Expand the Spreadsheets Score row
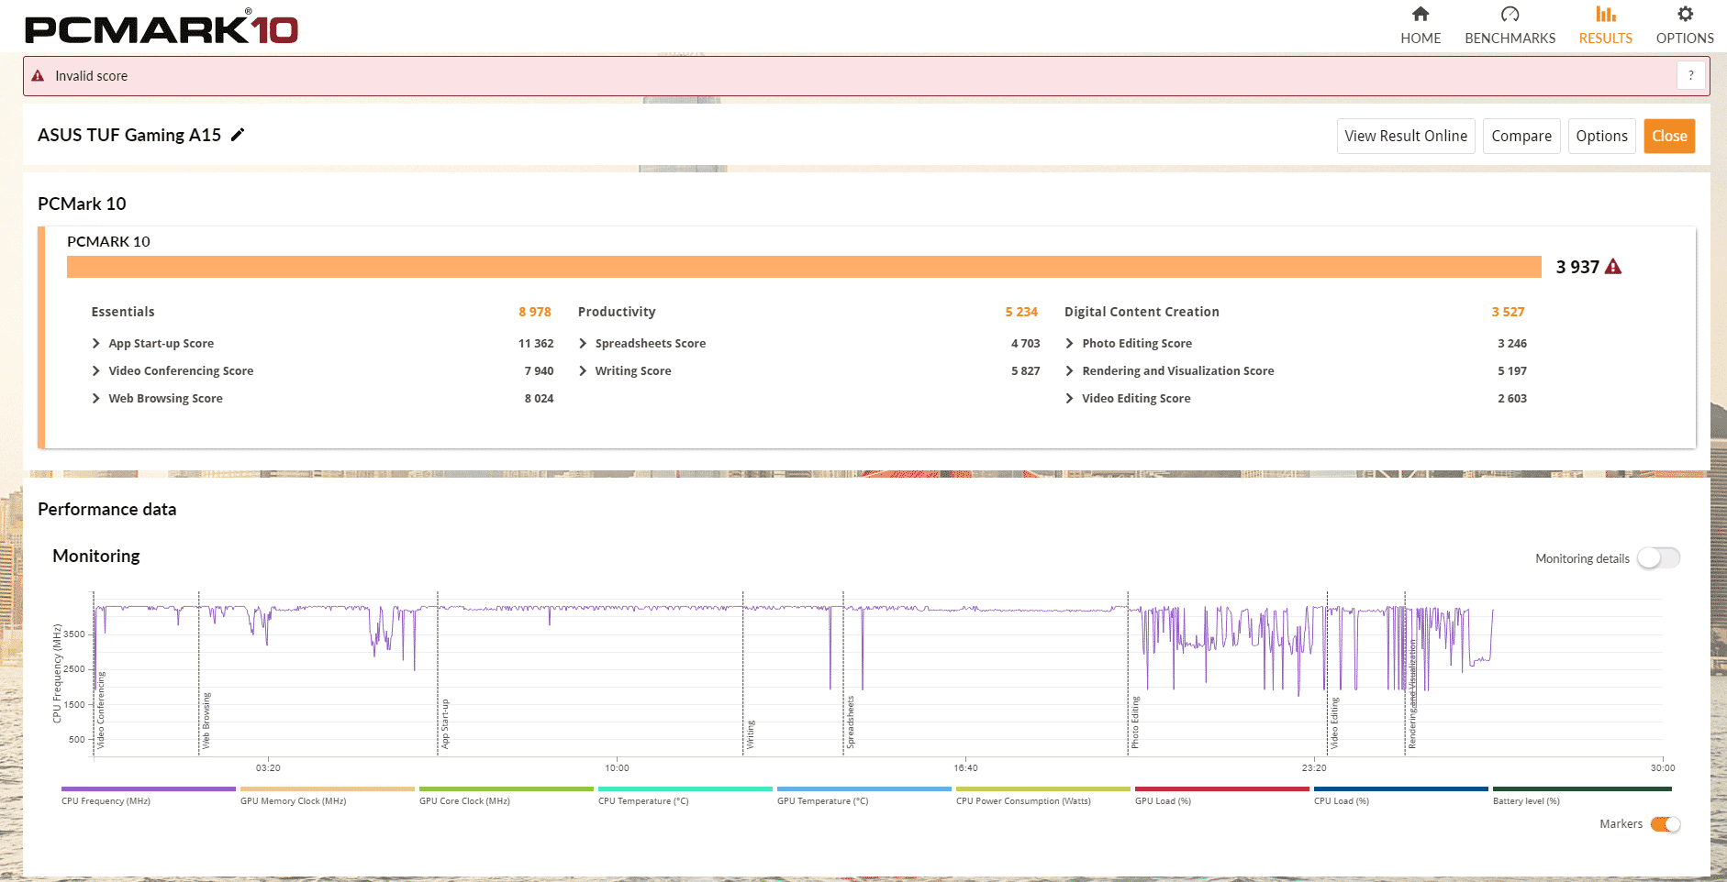This screenshot has height=882, width=1727. tap(583, 344)
